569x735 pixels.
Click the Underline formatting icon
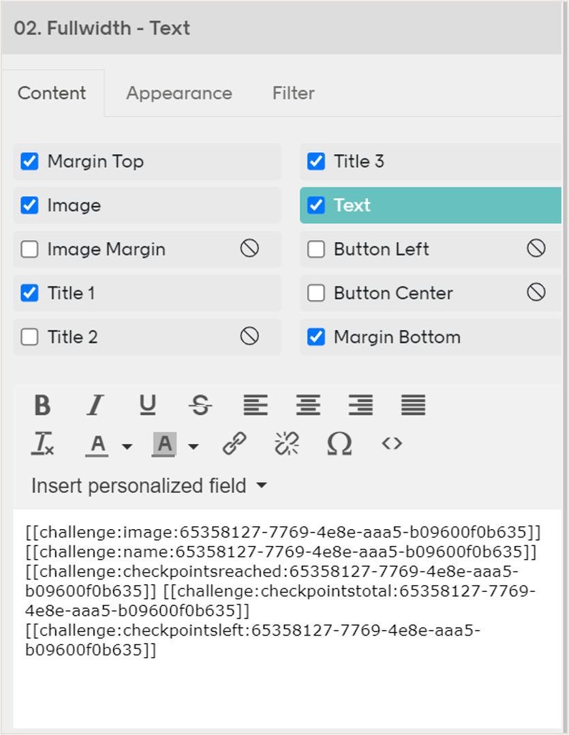(147, 405)
